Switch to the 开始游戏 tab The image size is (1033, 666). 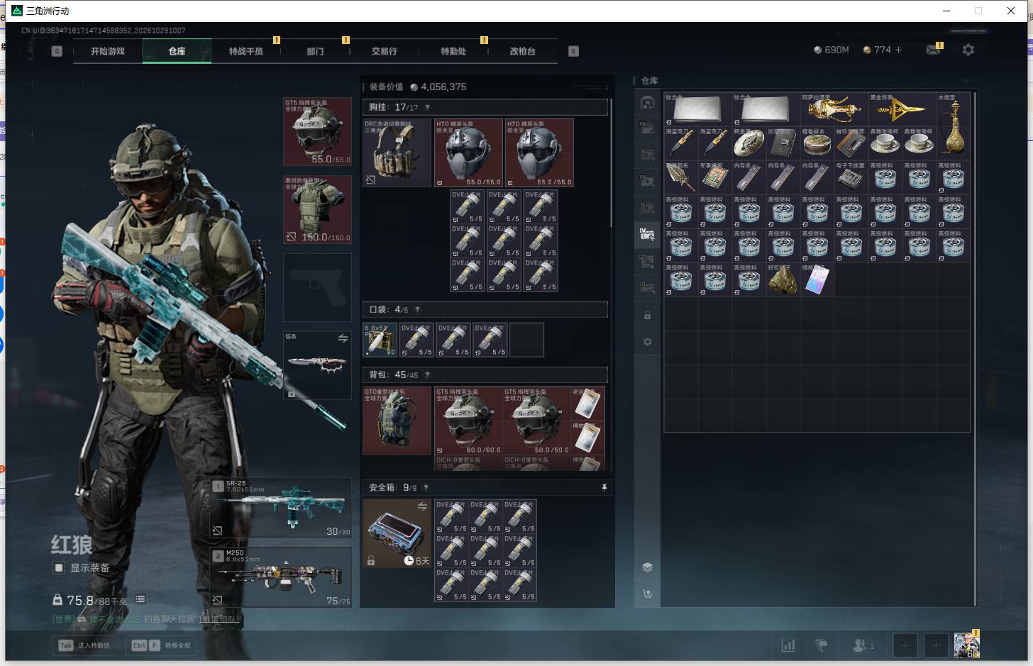tap(108, 51)
